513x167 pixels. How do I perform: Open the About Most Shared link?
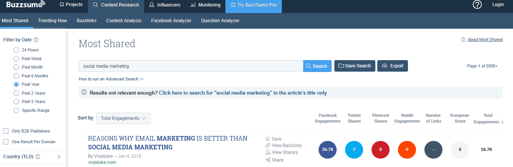coord(485,40)
